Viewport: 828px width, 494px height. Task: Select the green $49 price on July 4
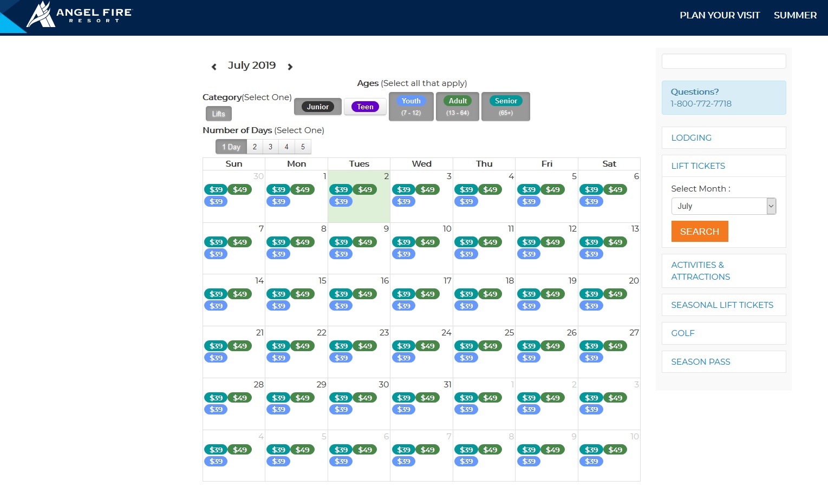[490, 189]
